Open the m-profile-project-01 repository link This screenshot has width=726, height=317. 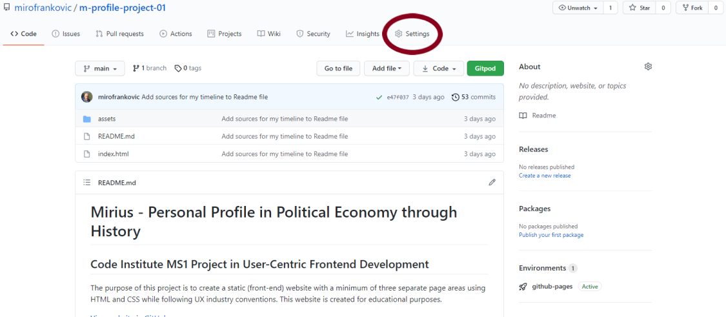tap(123, 8)
